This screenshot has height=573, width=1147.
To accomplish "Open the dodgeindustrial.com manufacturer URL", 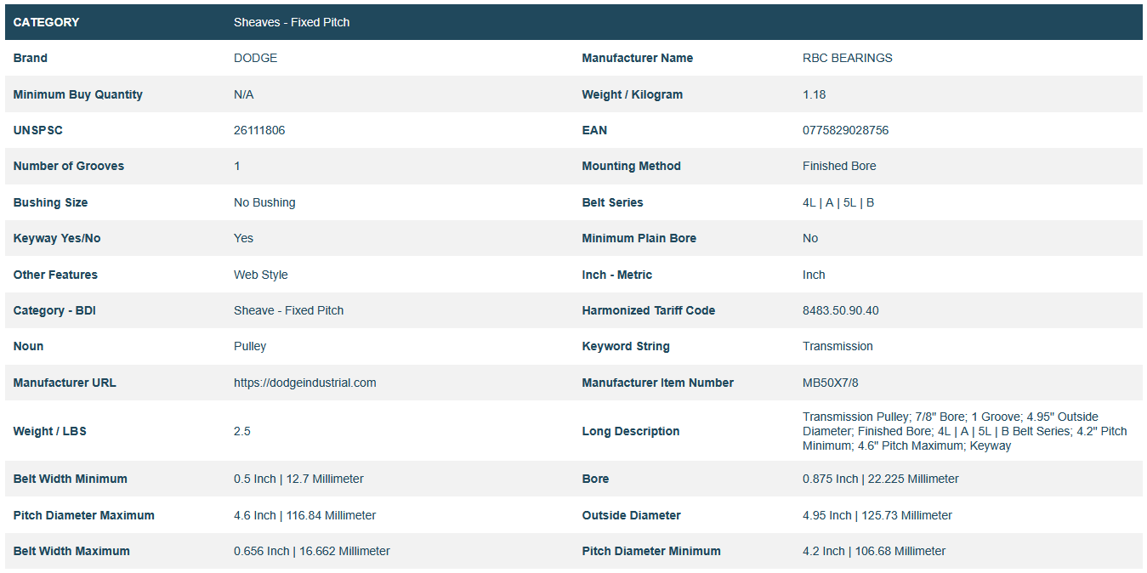I will tap(304, 383).
